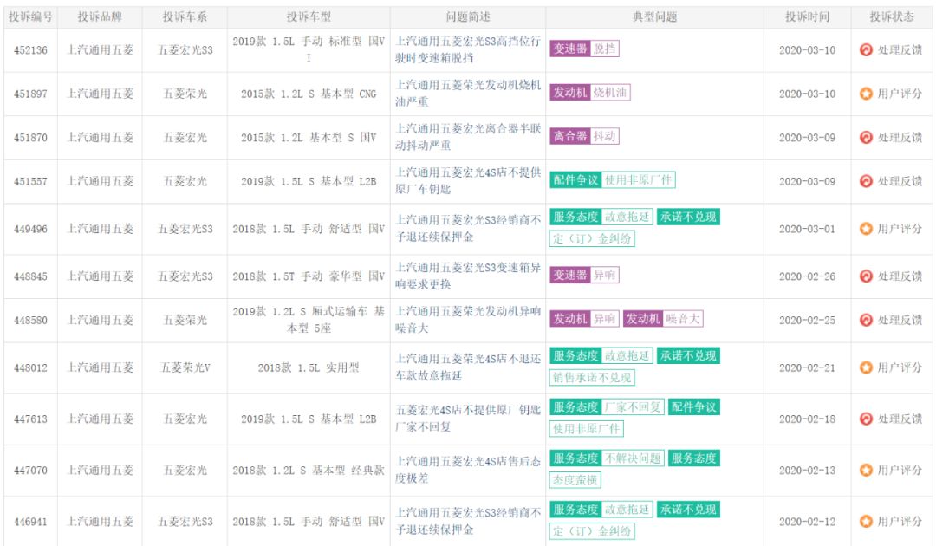
Task: Click processing feedback icon for complaint 451870
Action: (866, 137)
